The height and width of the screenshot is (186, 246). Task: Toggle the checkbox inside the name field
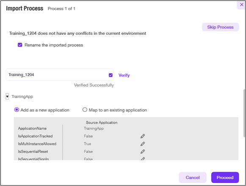(111, 75)
